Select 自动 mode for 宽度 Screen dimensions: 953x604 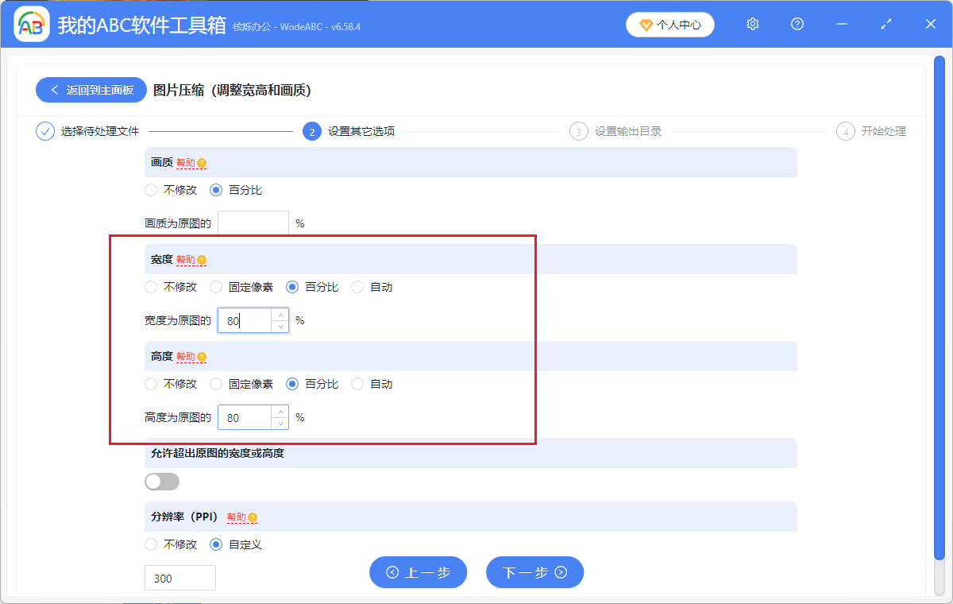click(357, 287)
